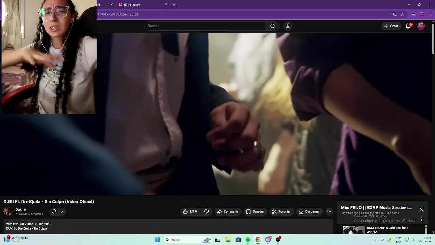Download the video via Descargar

(x=309, y=212)
